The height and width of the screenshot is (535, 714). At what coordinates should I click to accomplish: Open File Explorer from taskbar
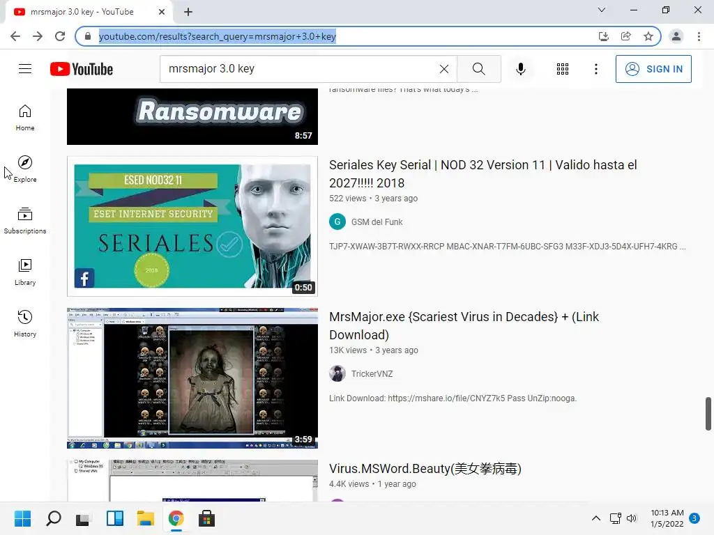coord(146,518)
